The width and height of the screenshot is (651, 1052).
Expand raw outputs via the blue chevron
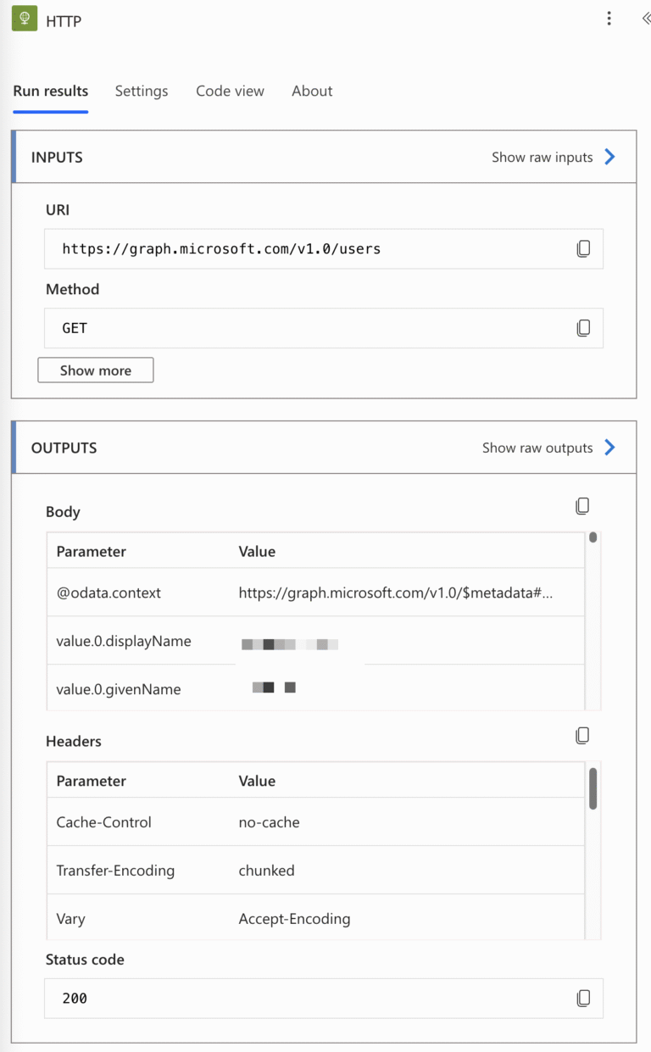[609, 448]
